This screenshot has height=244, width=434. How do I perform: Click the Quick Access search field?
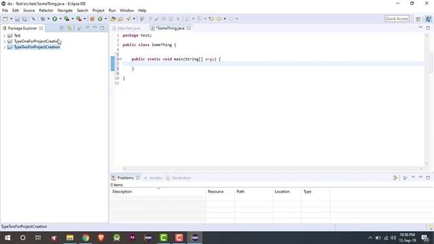click(397, 18)
